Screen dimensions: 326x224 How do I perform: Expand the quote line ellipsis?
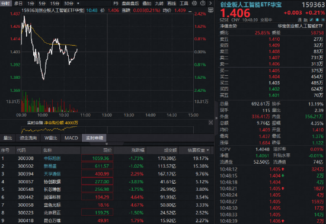click(190, 11)
